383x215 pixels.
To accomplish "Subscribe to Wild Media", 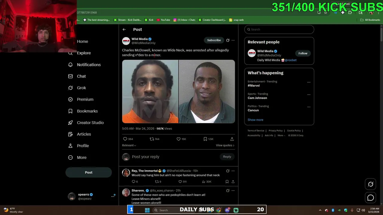I will point(214,40).
